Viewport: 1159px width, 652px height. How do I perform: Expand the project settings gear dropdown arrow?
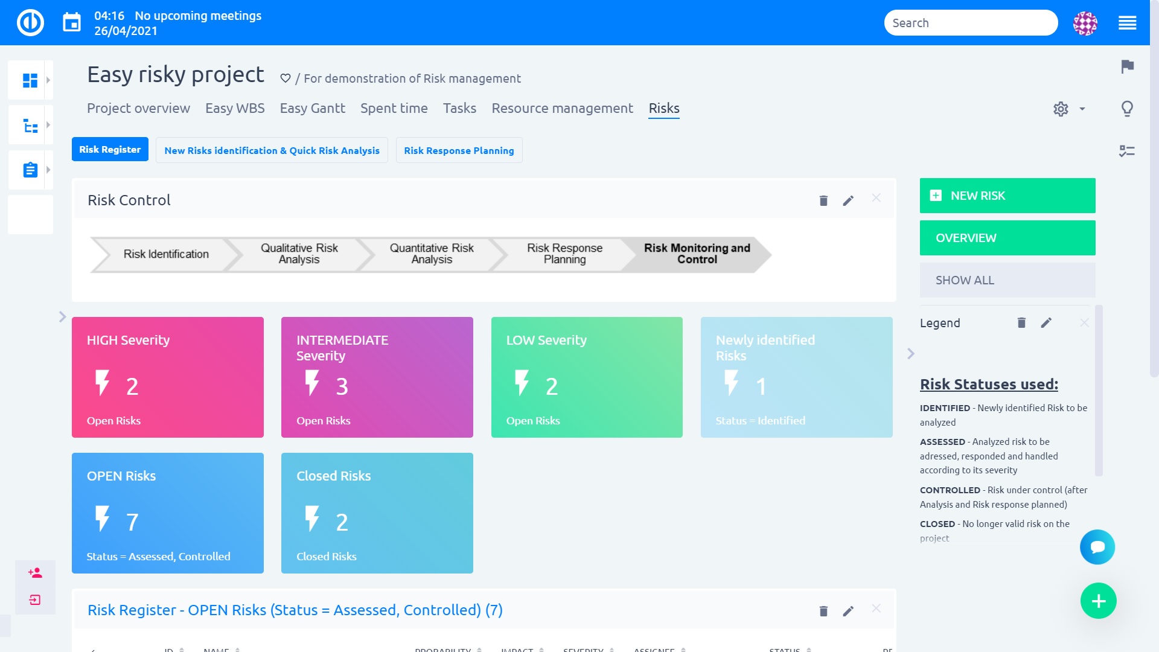pos(1082,109)
